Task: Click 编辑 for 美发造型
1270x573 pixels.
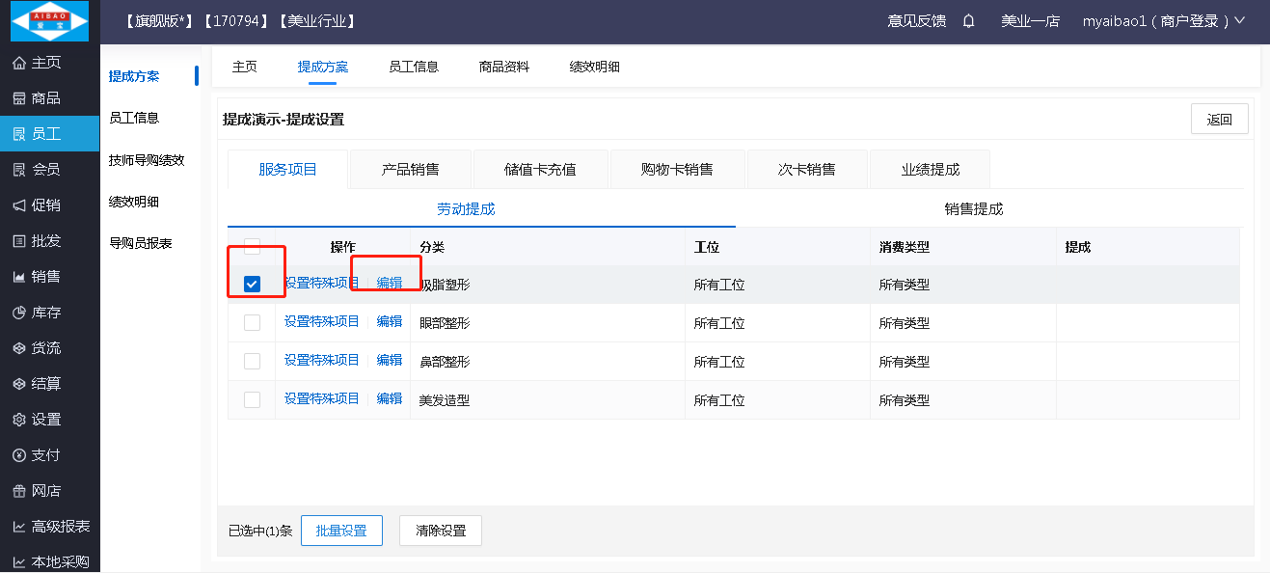Action: [390, 398]
